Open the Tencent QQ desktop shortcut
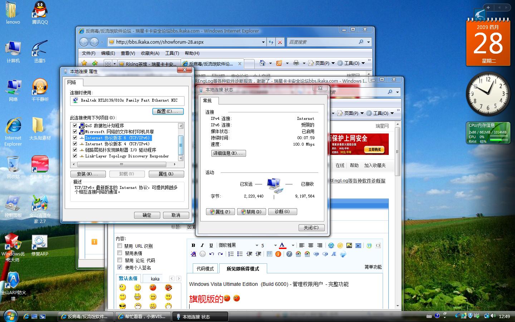The image size is (515, 322). click(40, 13)
